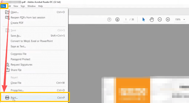Go to previous page arrow button
This screenshot has width=189, height=103.
[109, 19]
